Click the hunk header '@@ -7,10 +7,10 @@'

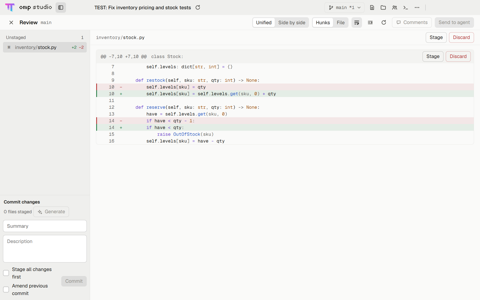[x=124, y=56]
